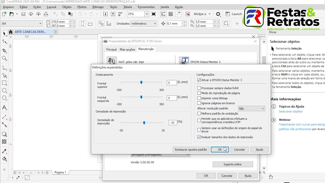Click the landscape orientation icon

point(90,24)
